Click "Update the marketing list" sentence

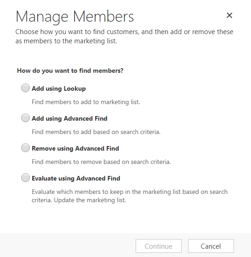(x=90, y=200)
